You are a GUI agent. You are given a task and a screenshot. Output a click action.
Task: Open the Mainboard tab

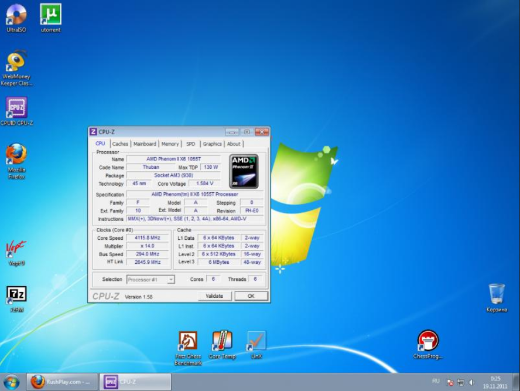(145, 144)
